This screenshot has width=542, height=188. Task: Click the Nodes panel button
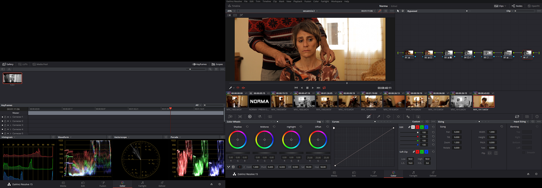(517, 6)
